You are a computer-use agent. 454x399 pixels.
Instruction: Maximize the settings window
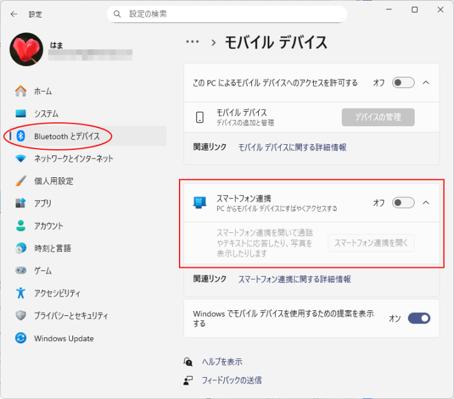(x=414, y=9)
